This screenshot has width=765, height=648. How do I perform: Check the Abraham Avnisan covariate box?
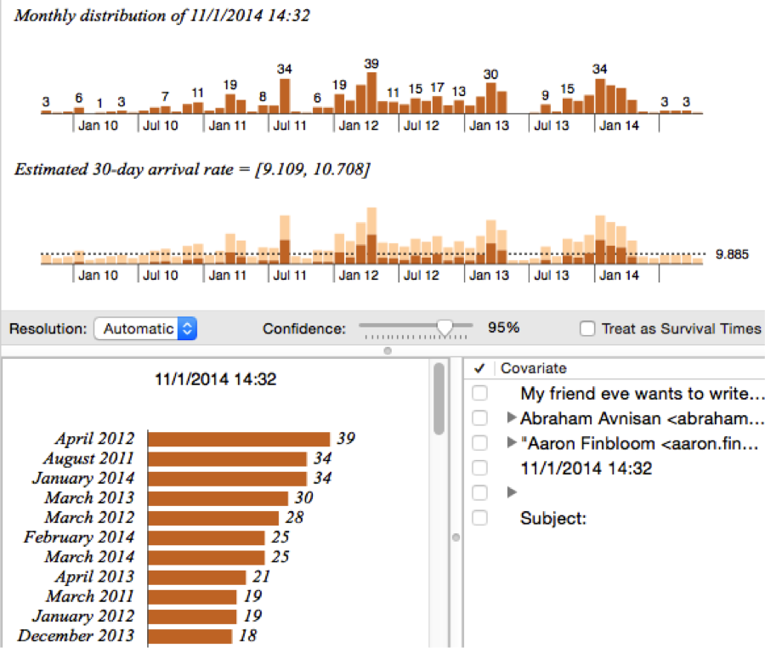click(479, 418)
